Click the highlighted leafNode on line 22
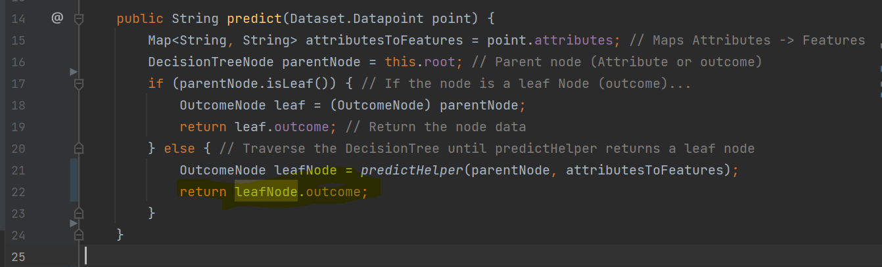The height and width of the screenshot is (267, 882). click(266, 192)
